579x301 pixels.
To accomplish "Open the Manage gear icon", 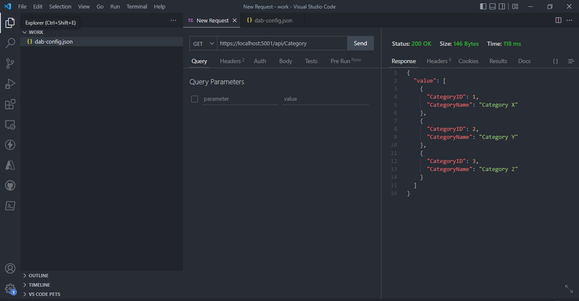I will point(10,289).
